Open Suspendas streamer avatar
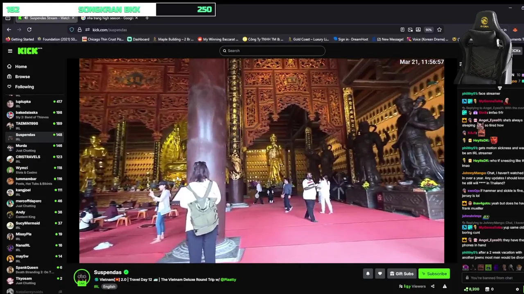524x294 pixels. pyautogui.click(x=82, y=277)
